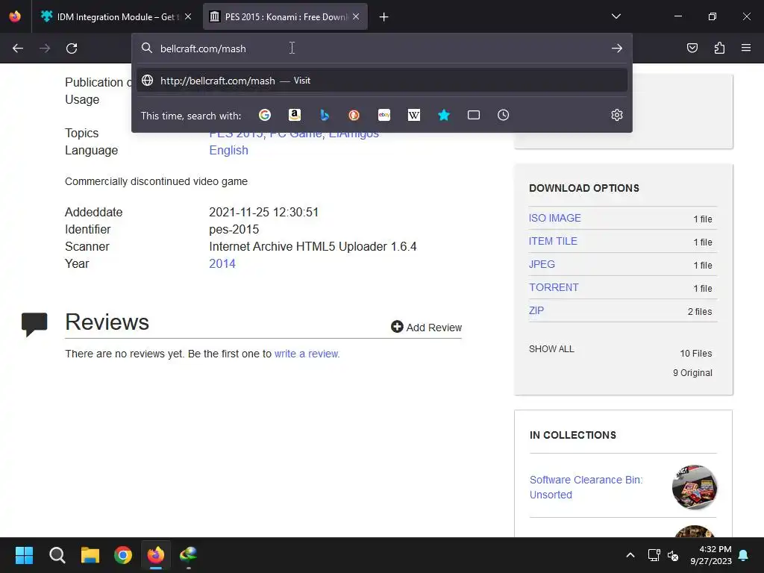Click the Reviews speech bubble icon

click(34, 324)
